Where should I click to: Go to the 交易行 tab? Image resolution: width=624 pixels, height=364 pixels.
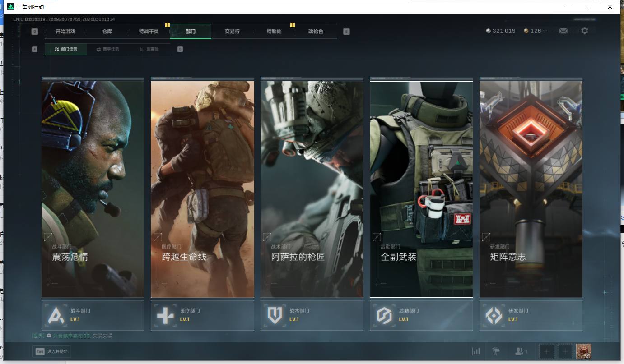pyautogui.click(x=232, y=32)
